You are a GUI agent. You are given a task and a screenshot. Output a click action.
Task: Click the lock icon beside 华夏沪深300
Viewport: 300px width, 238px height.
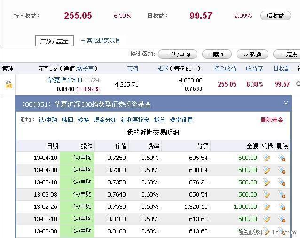9,84
